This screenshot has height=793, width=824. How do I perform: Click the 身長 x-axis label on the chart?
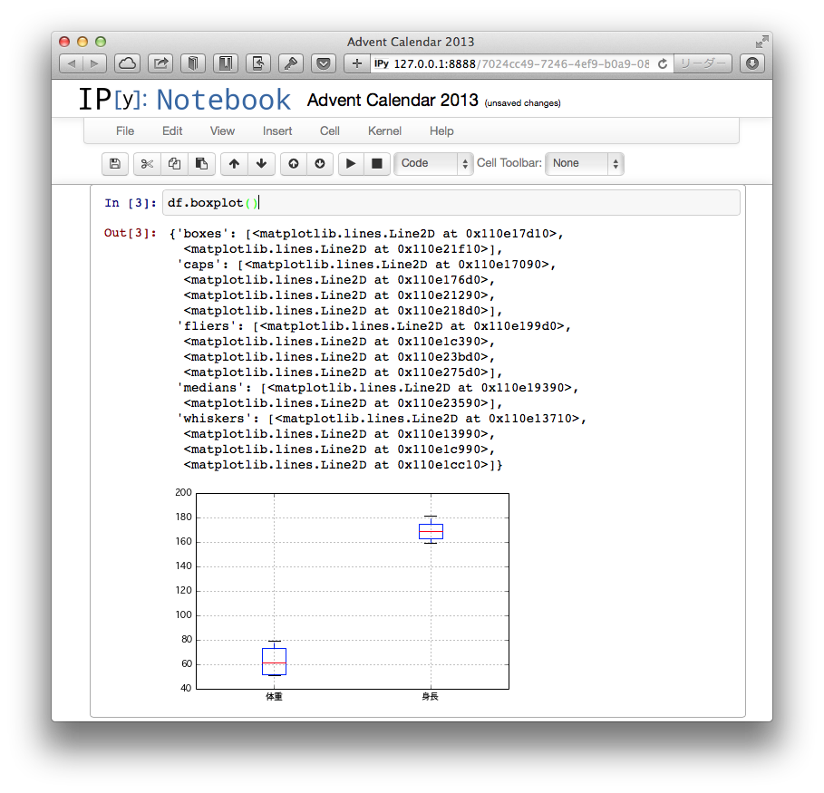point(430,696)
